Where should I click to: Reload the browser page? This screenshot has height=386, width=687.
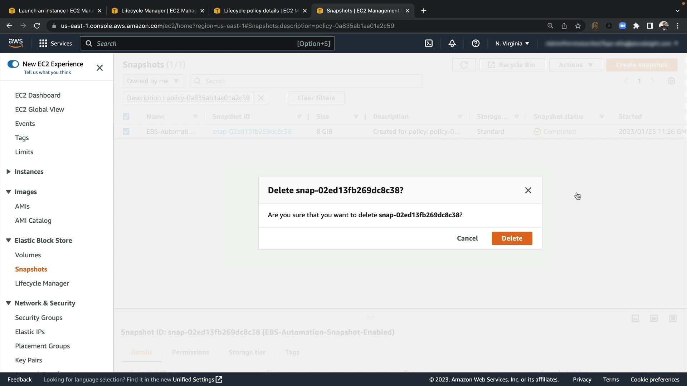(x=37, y=26)
